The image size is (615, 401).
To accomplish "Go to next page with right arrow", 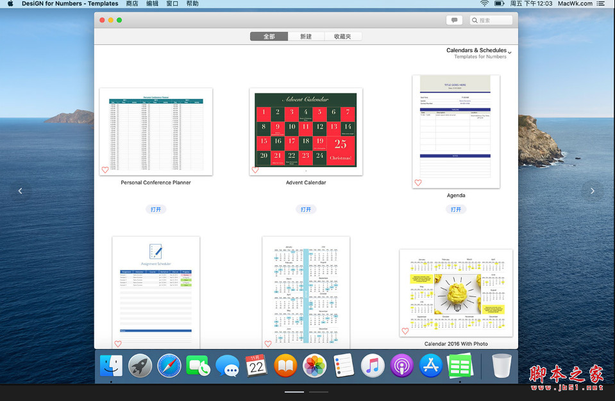I will (x=592, y=191).
